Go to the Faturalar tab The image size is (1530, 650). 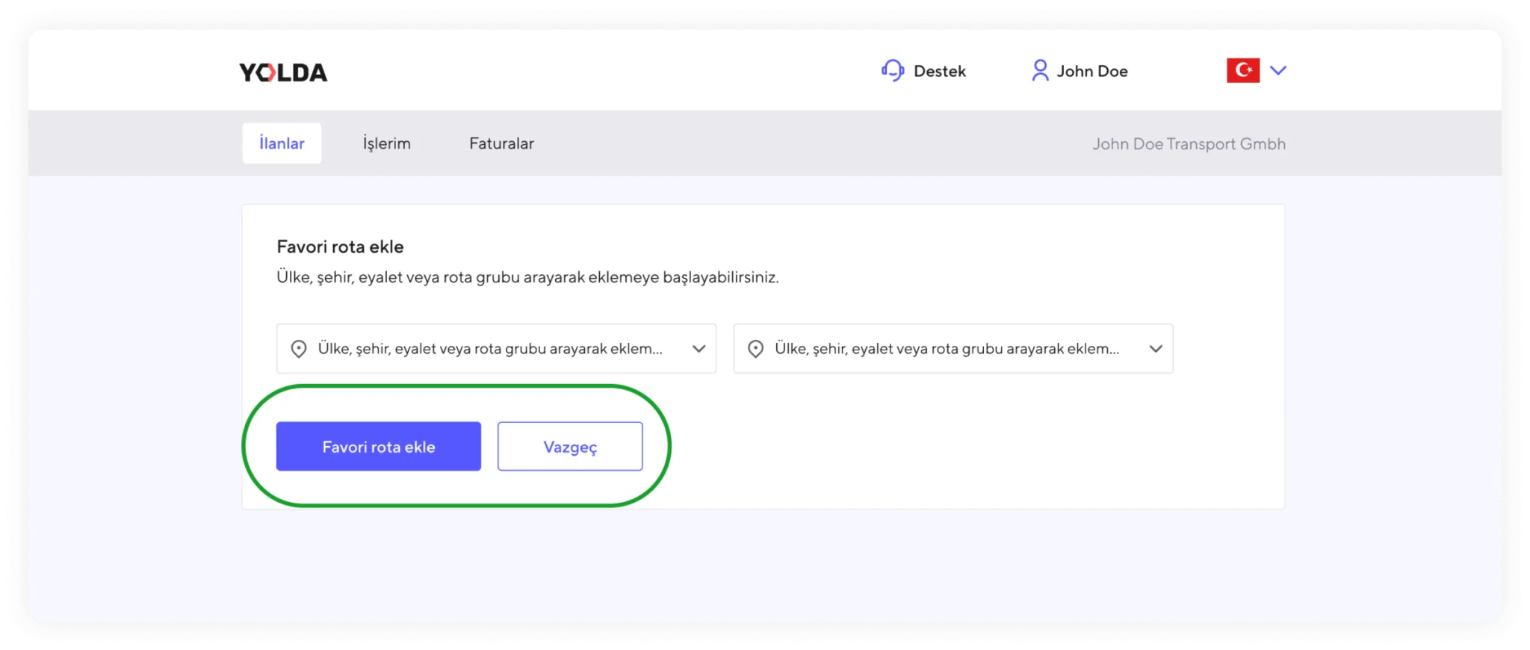pos(501,143)
